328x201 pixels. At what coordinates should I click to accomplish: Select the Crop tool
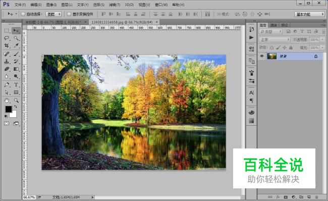click(7, 45)
